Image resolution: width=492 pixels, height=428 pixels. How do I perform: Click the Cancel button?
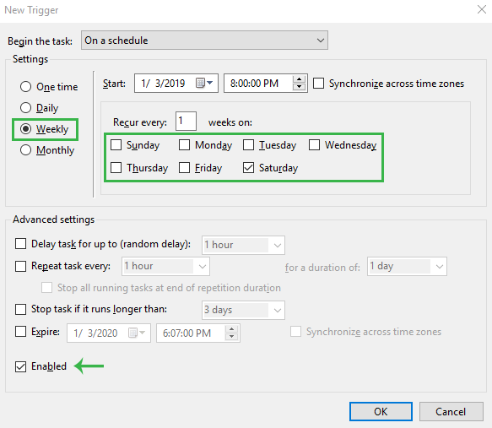coord(451,411)
